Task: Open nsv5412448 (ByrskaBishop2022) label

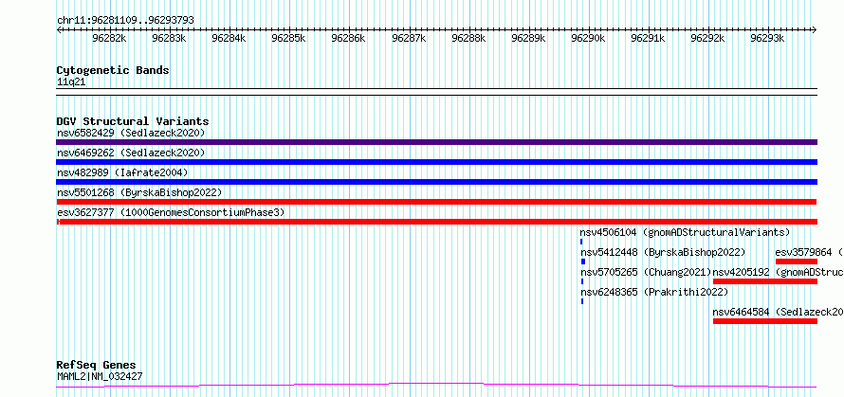Action: (663, 252)
